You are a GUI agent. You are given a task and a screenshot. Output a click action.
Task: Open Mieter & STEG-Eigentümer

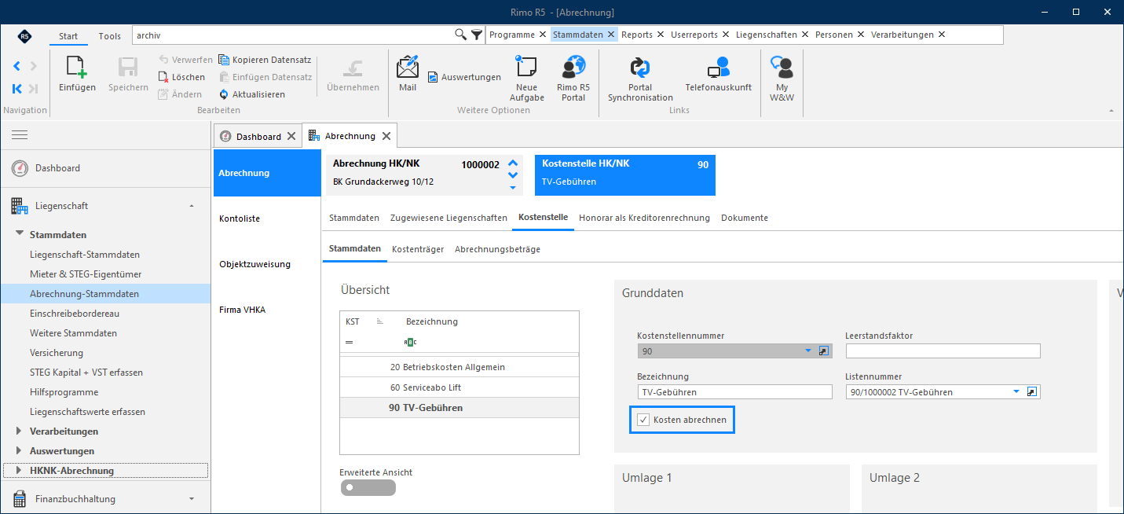[86, 274]
